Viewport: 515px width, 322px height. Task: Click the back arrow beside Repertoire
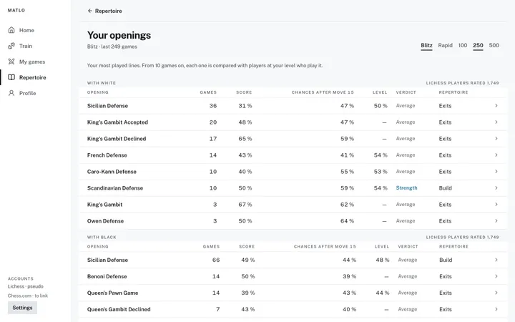[x=89, y=11]
